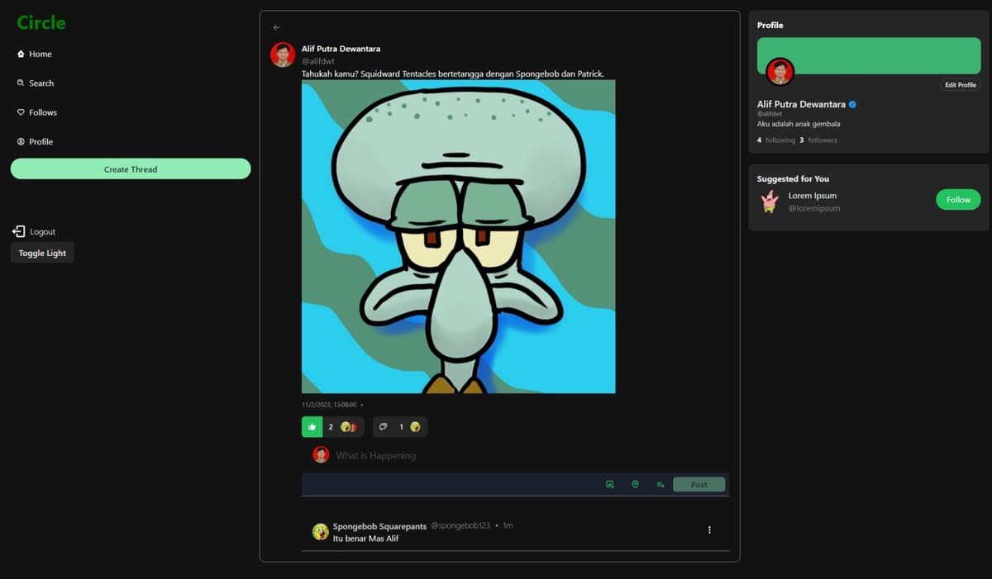Screen dimensions: 992x579
Task: Click the list-add icon next to Post
Action: 661,484
